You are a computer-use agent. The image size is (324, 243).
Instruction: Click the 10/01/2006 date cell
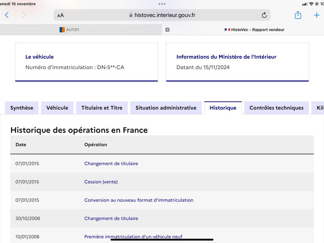pos(27,237)
